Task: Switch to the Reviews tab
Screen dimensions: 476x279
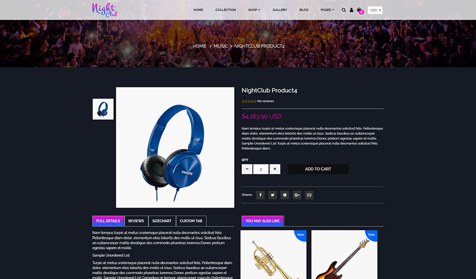Action: coord(136,221)
